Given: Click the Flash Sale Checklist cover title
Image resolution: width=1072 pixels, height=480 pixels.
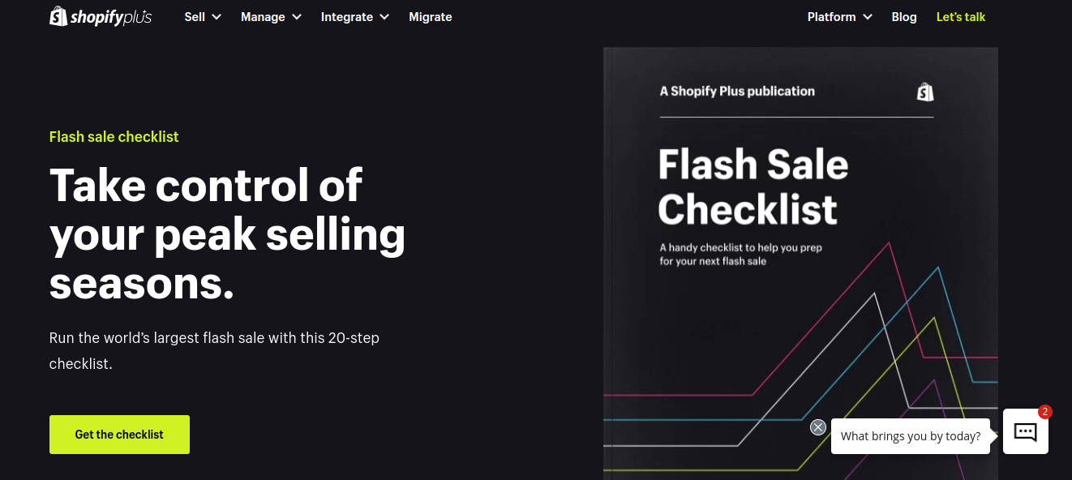Looking at the screenshot, I should 753,186.
